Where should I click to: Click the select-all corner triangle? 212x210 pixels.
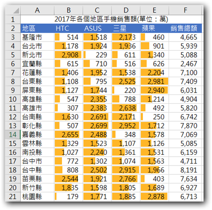click(16, 11)
